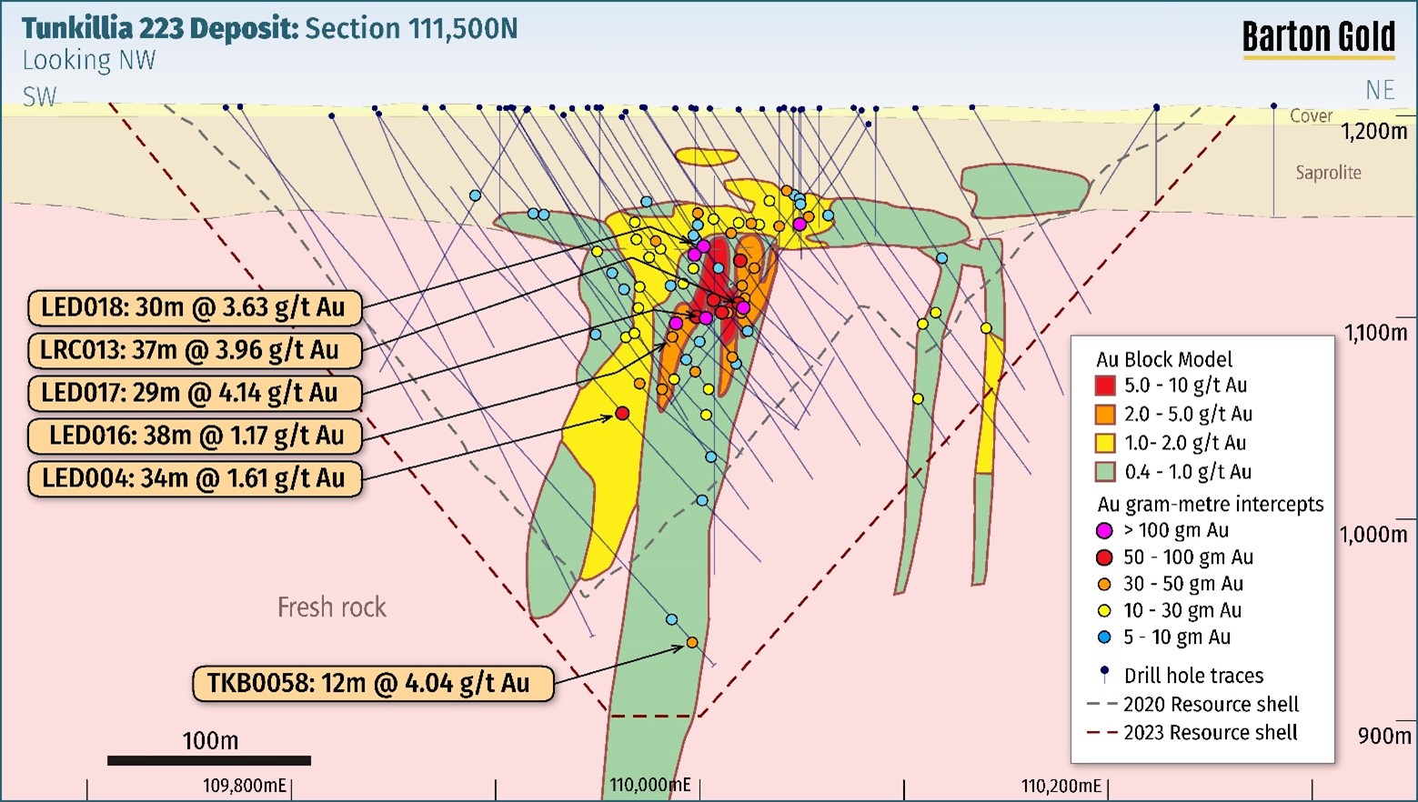The height and width of the screenshot is (802, 1418).
Task: Click the 110,000mE easting axis label
Action: 649,785
